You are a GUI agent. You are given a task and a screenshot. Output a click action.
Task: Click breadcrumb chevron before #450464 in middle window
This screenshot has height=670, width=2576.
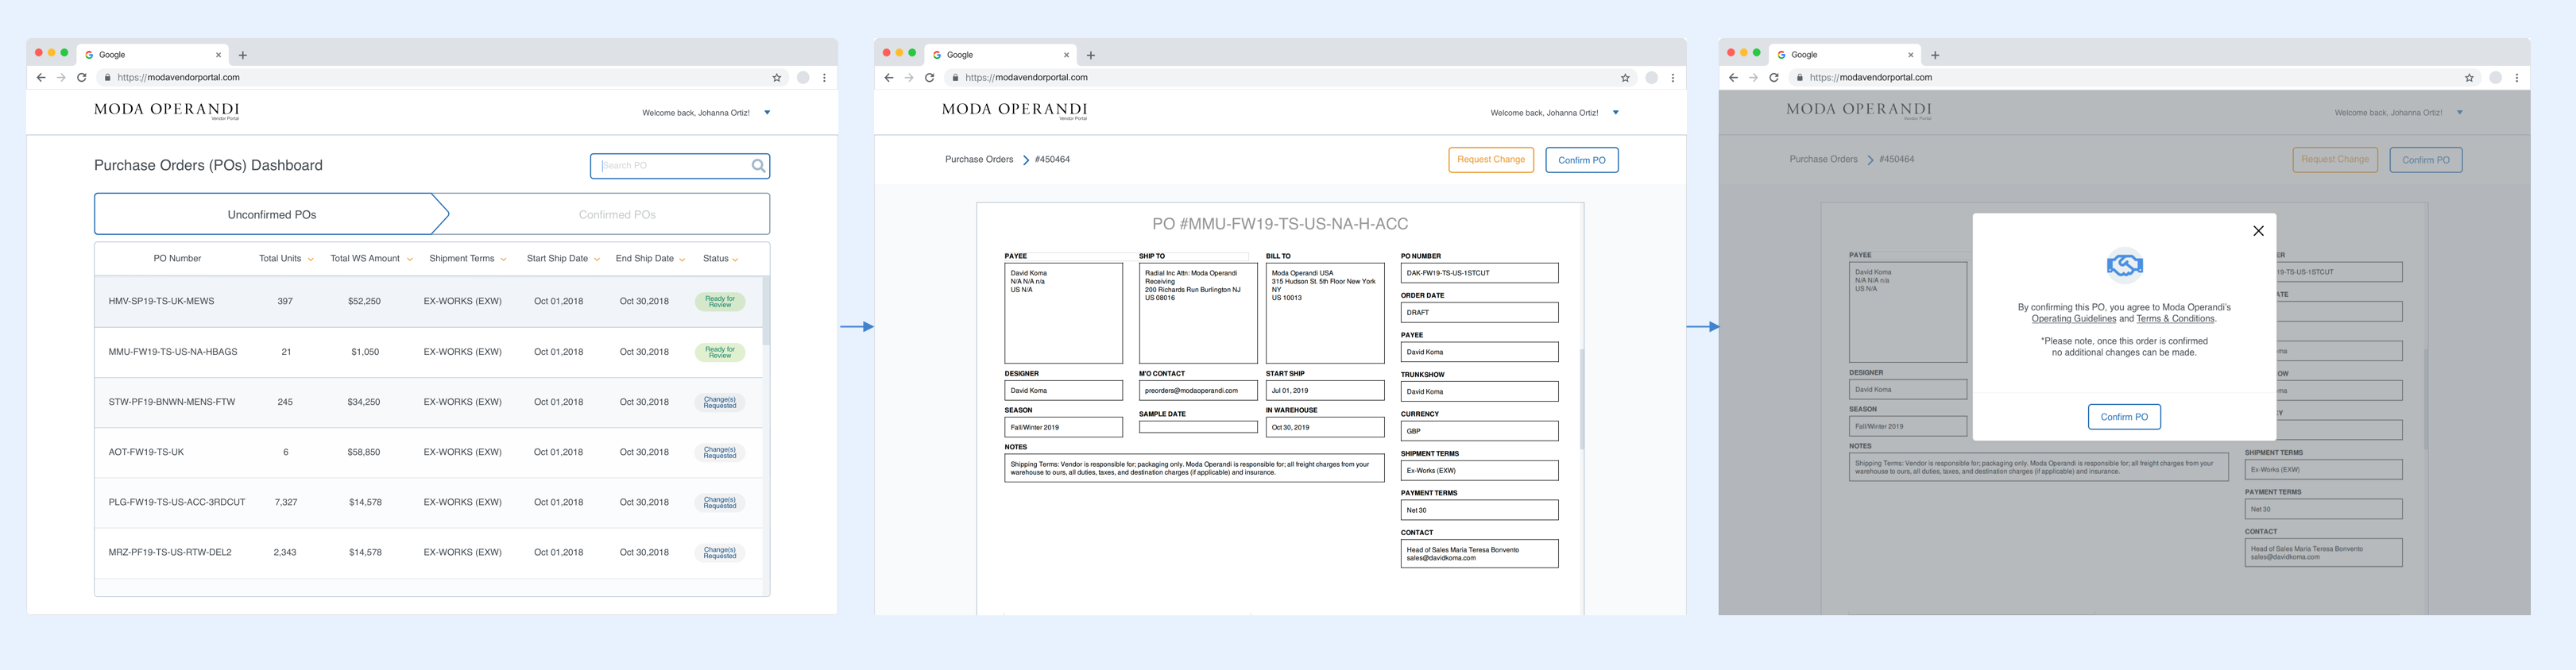[x=1025, y=160]
